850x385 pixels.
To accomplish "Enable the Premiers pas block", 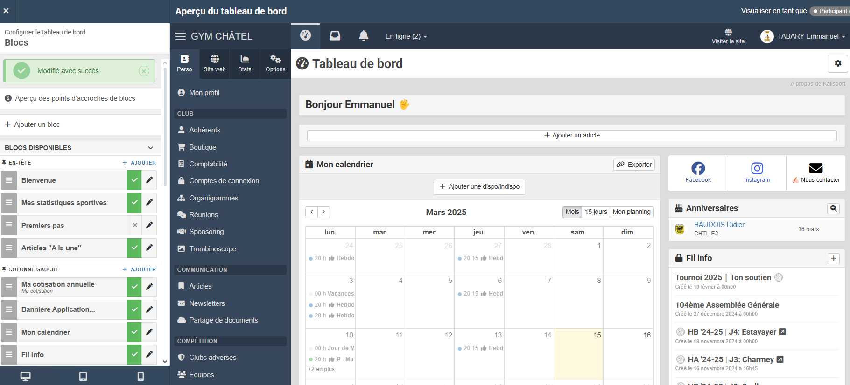I will tap(134, 226).
